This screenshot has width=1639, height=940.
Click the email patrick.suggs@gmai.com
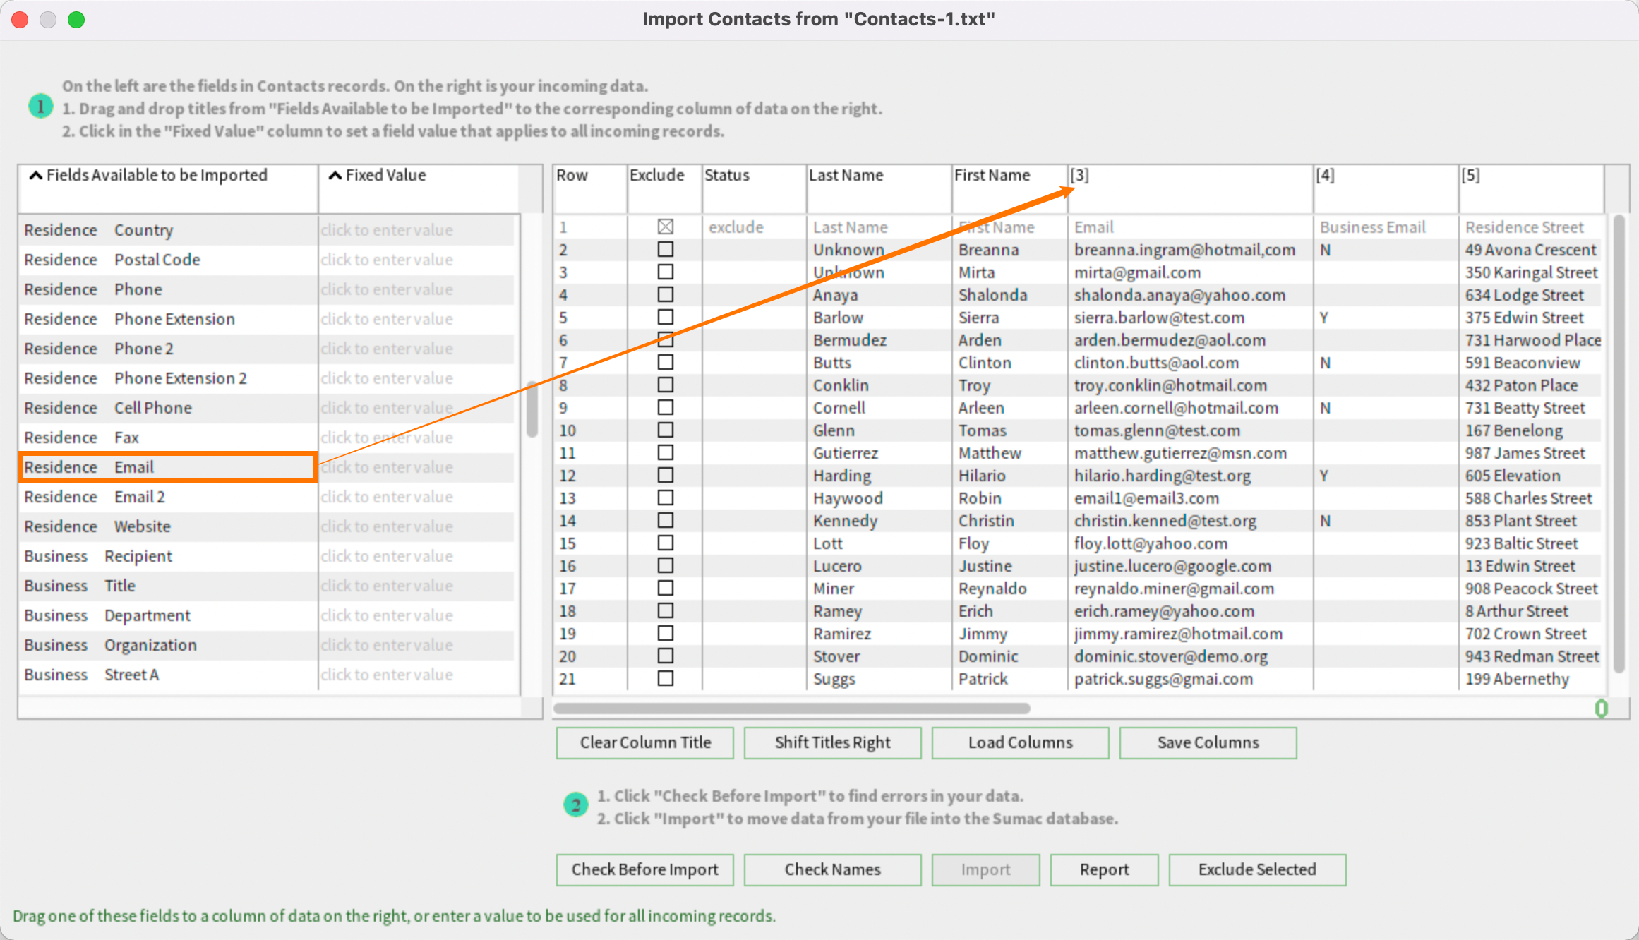(x=1163, y=679)
